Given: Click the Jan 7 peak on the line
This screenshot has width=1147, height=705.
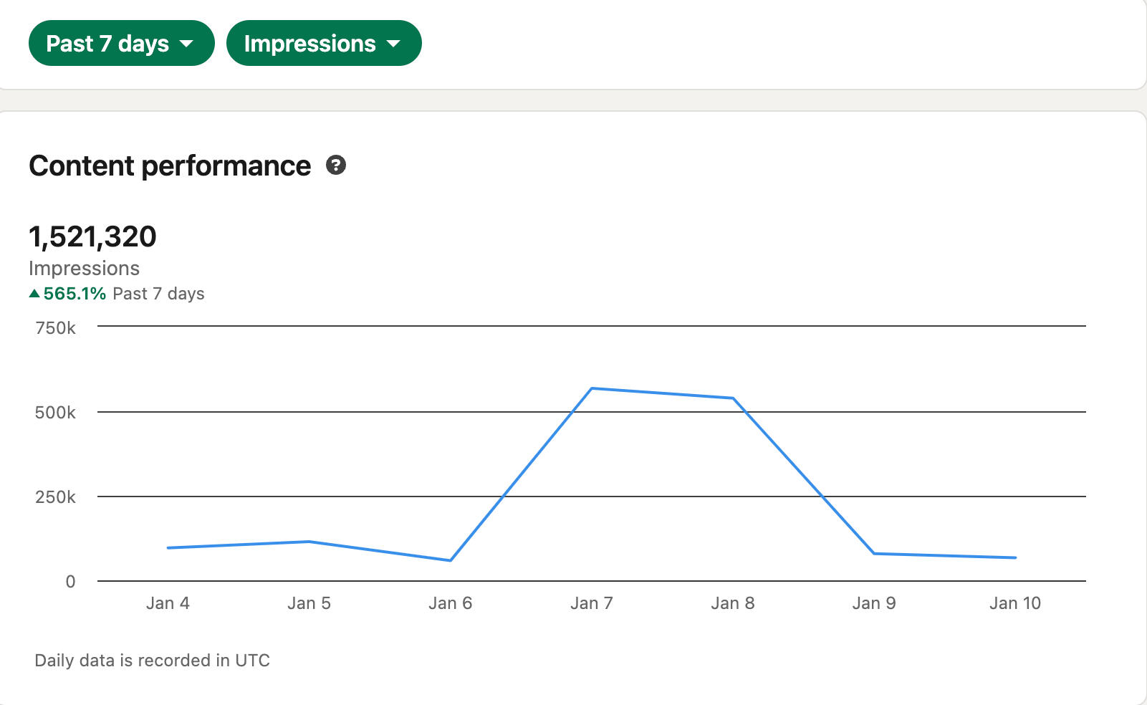Looking at the screenshot, I should tap(592, 388).
